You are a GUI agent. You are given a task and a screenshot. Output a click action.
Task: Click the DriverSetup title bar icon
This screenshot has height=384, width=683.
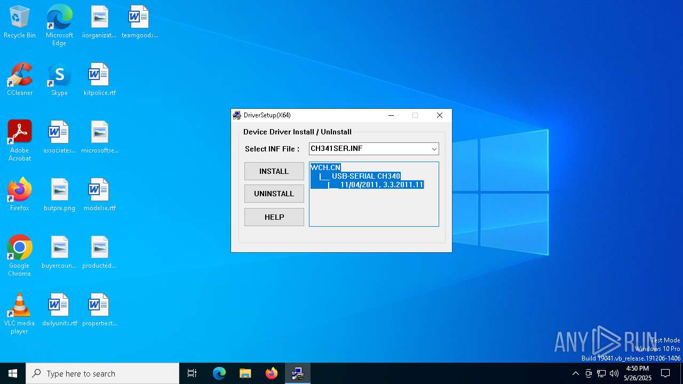click(x=237, y=115)
